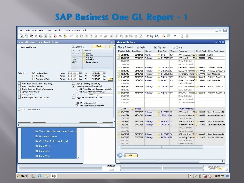Screen dimensions: 244x183
Task: Click OK in General Ledger window
Action: point(131,155)
